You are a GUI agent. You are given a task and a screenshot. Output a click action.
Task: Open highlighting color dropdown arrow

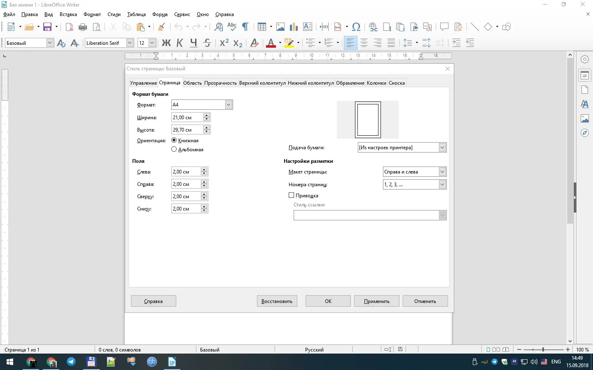(x=298, y=43)
